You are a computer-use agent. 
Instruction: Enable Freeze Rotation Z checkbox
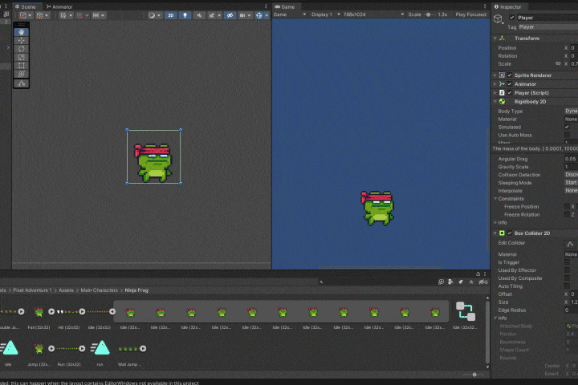click(567, 214)
